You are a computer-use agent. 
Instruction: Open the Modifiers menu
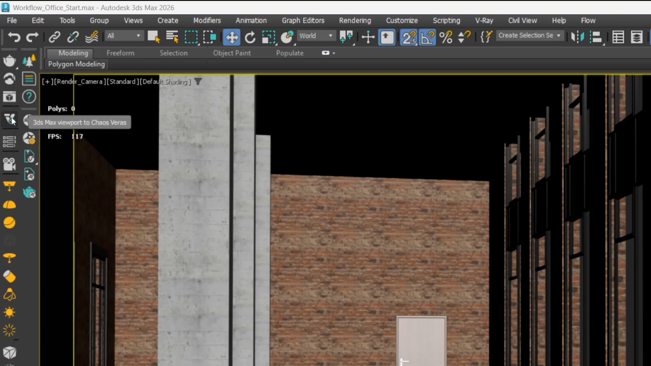click(x=207, y=20)
